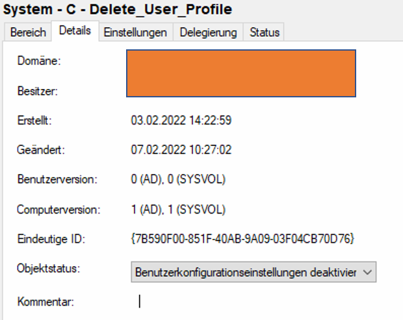Expand the Objektstatus dropdown arrow
The height and width of the screenshot is (320, 403).
click(x=367, y=272)
